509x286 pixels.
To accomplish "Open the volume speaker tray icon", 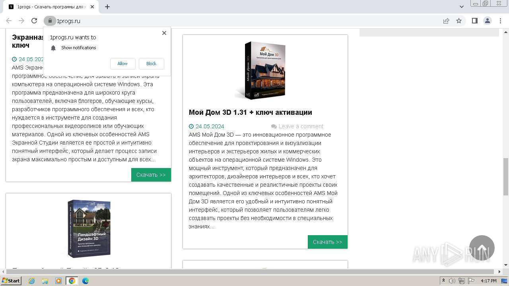I will point(452,281).
